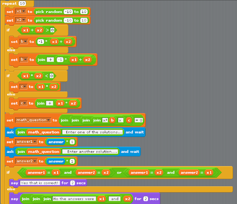
Task: Click 'and wait' on the first ask block
Action: click(x=134, y=132)
